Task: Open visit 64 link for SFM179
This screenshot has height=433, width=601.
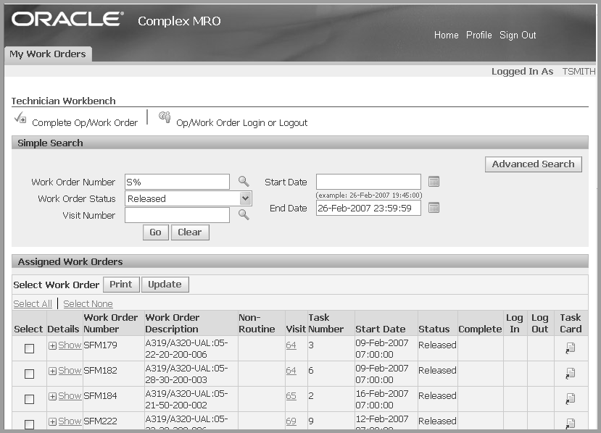Action: tap(291, 345)
